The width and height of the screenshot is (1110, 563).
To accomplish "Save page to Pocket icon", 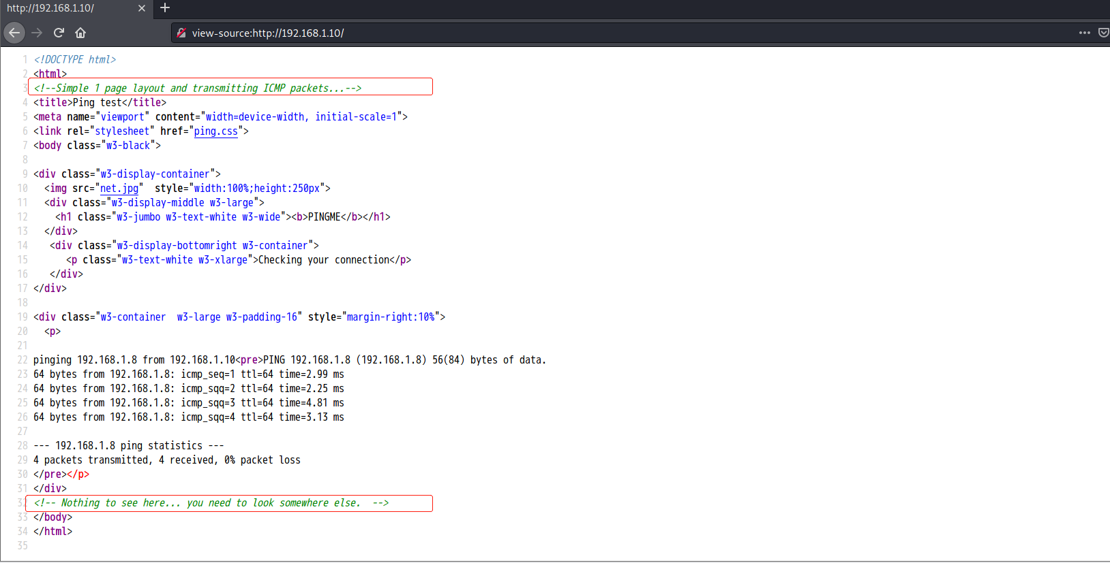I will pyautogui.click(x=1104, y=33).
